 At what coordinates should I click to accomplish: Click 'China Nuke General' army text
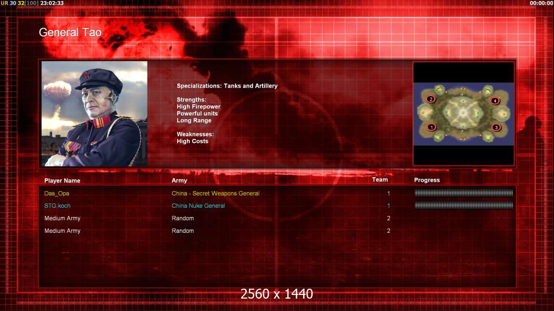click(x=198, y=206)
